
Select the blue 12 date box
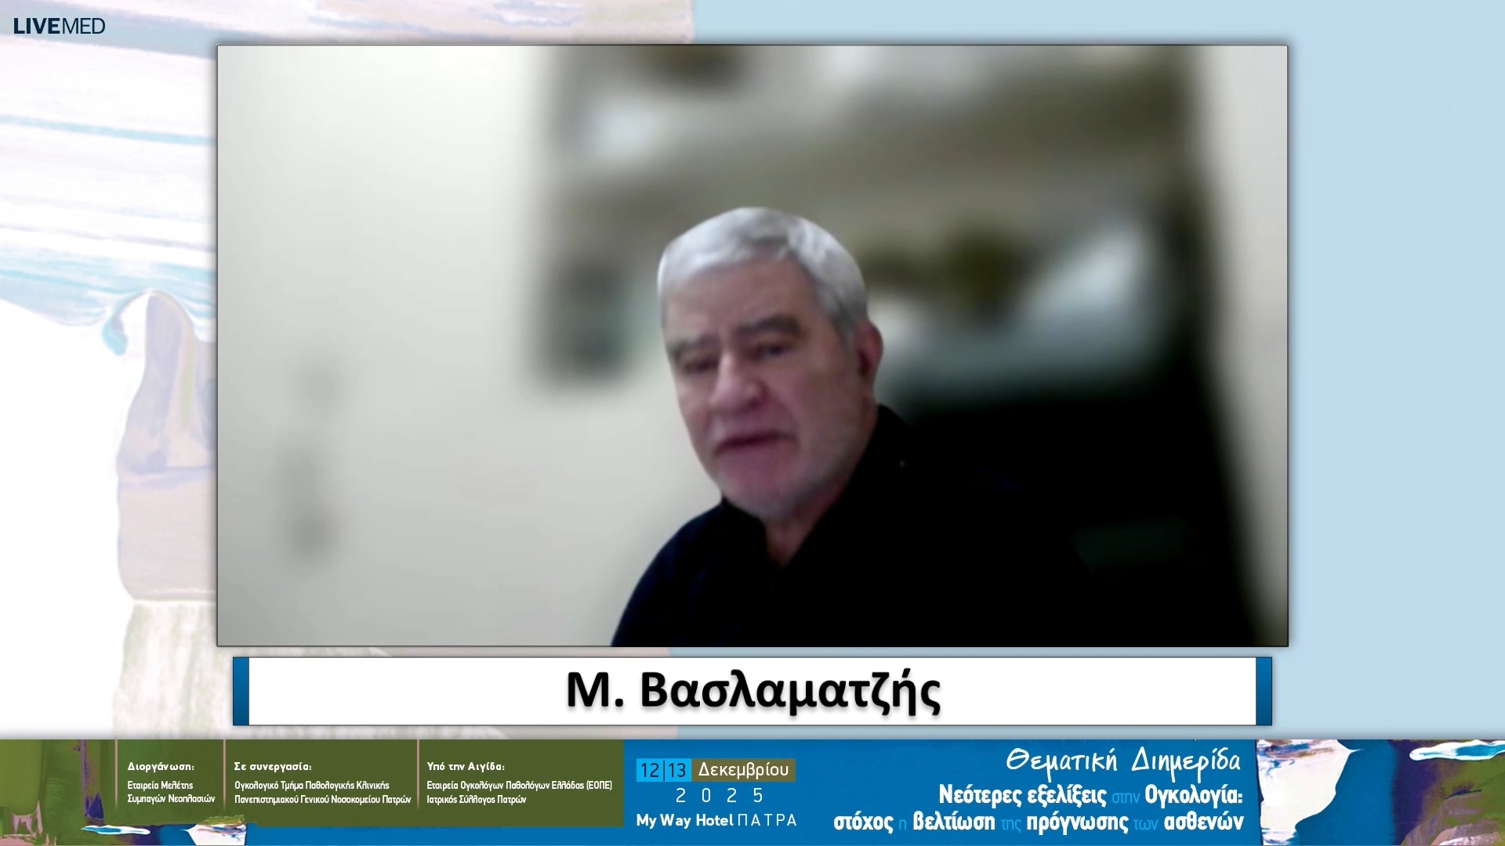650,770
